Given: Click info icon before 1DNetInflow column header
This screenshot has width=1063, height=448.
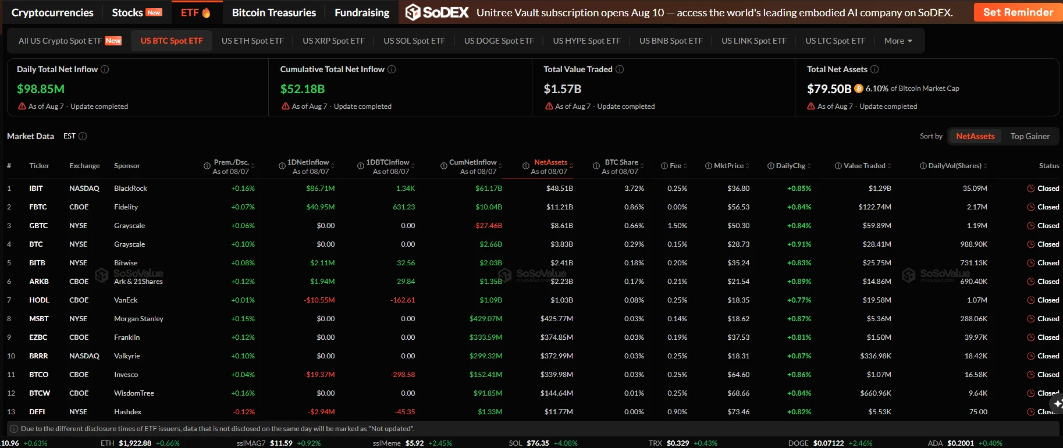Looking at the screenshot, I should click(282, 166).
